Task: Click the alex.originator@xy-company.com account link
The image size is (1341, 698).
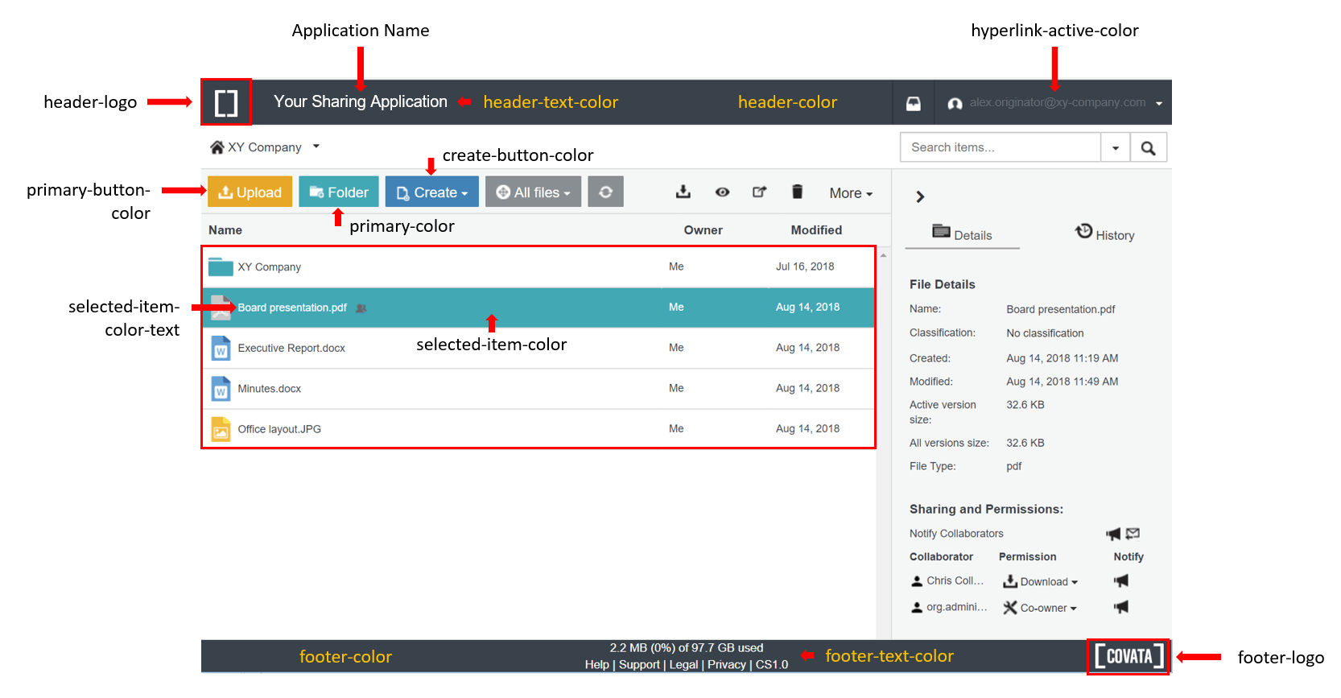Action: pos(1058,102)
